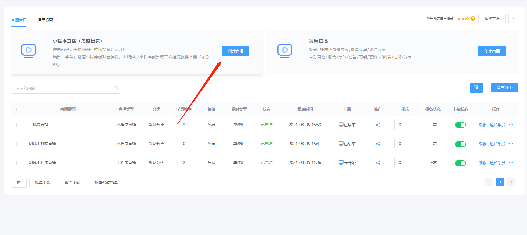Share the 手机端直播 row
Image resolution: width=527 pixels, height=235 pixels.
point(378,125)
